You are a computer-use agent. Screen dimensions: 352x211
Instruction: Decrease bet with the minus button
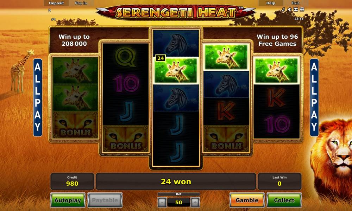(162, 203)
